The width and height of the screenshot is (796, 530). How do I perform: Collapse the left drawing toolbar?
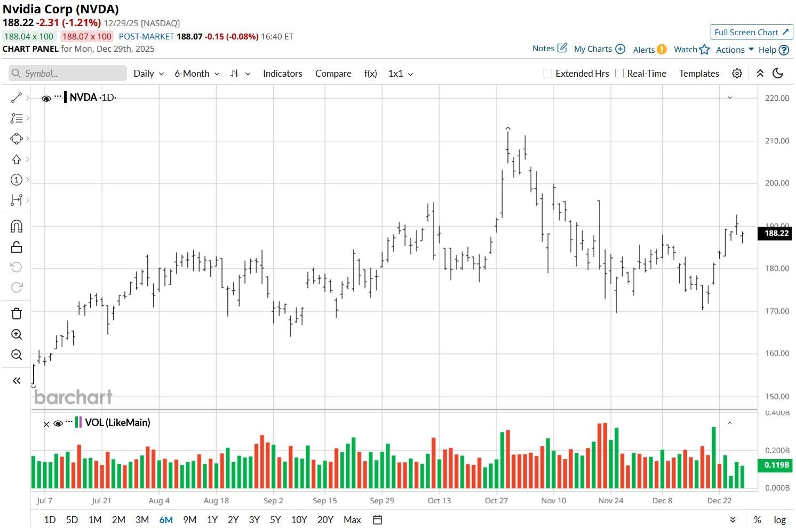(17, 381)
